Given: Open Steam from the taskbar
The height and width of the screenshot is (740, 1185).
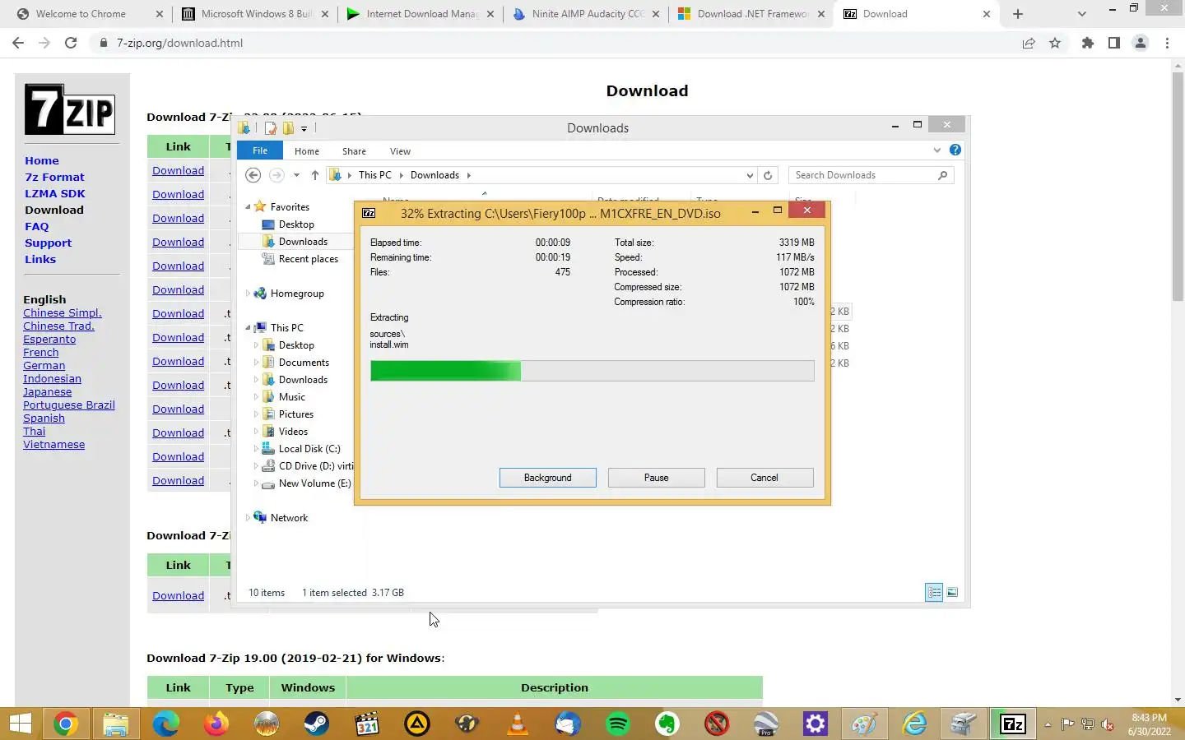Looking at the screenshot, I should [x=317, y=724].
